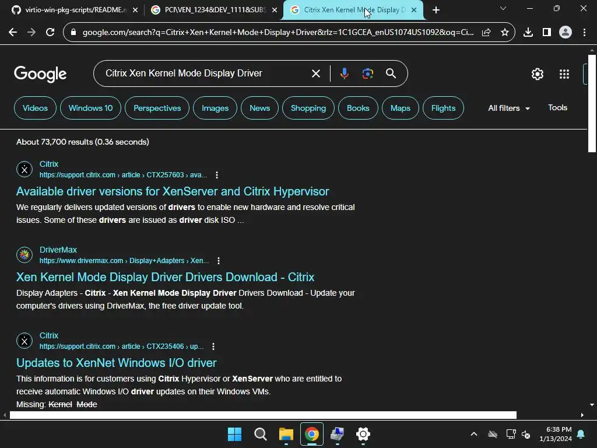Filter results by Videos
Screen dimensions: 597x448
[35, 108]
